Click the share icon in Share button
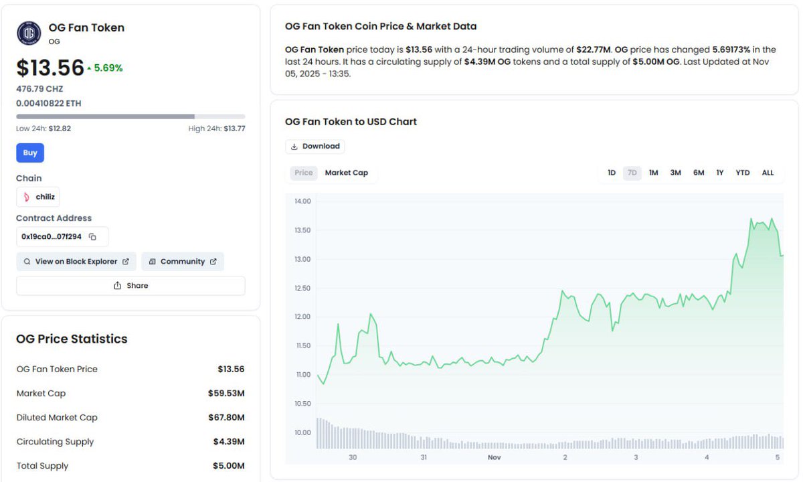Screen dimensions: 803x482 point(118,286)
